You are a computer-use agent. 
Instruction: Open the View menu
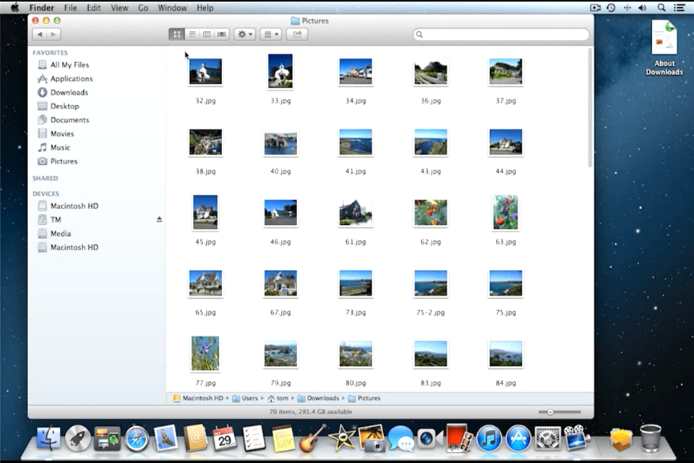[119, 8]
